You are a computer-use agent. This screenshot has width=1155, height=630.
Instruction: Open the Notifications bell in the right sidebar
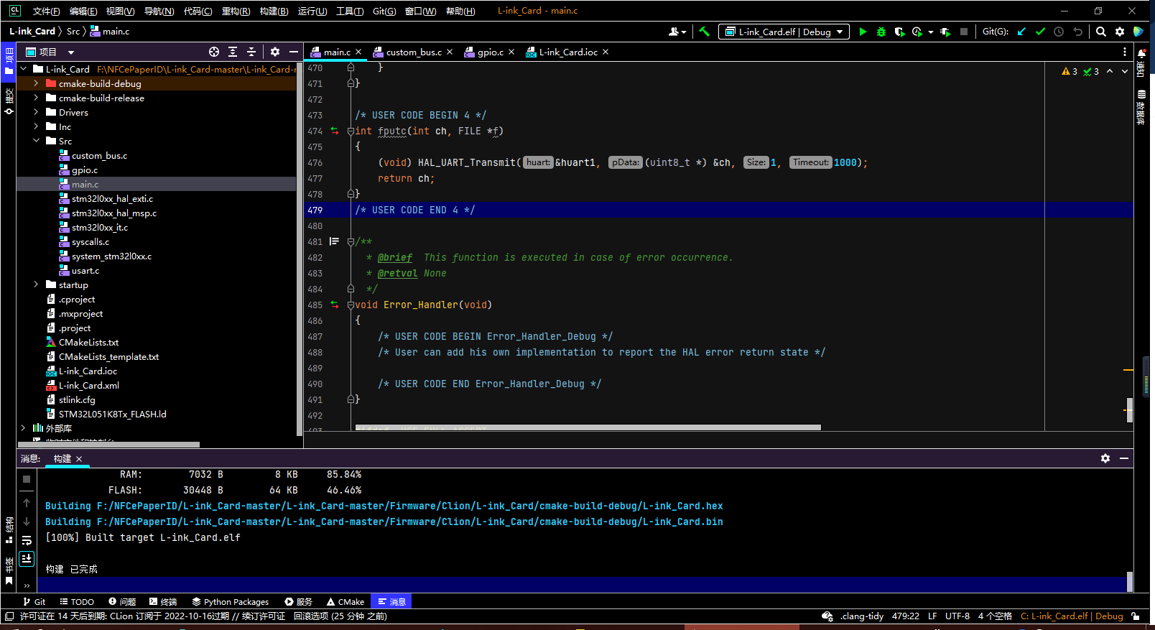1141,53
